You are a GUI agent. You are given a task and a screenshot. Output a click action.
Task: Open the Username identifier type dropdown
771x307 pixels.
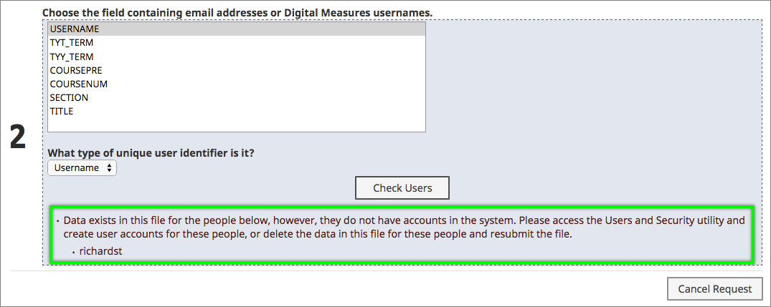(82, 167)
